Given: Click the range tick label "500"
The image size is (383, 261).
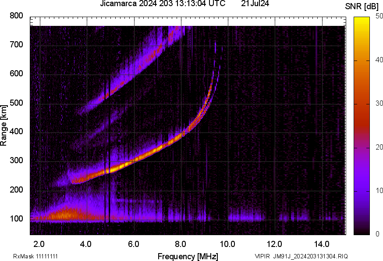Looking at the screenshot, I should (x=16, y=103).
